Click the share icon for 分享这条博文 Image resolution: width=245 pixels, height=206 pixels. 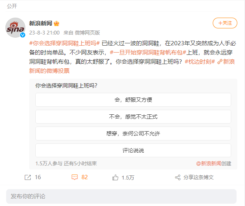(177, 177)
